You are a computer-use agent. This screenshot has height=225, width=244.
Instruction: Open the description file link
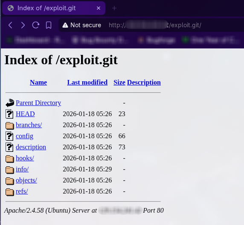31,147
